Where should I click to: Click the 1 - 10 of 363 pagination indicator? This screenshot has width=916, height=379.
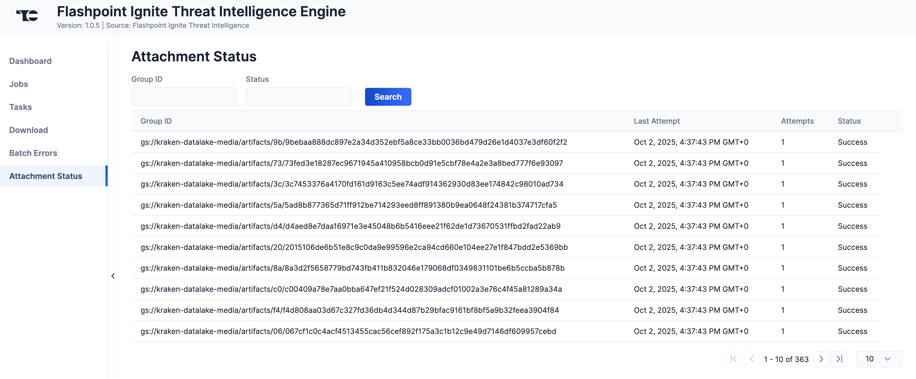pyautogui.click(x=786, y=359)
